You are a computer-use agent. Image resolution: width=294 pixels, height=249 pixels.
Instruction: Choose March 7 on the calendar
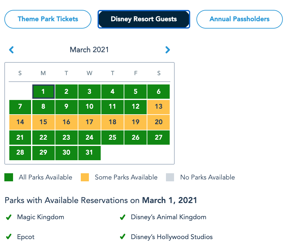click(20, 107)
